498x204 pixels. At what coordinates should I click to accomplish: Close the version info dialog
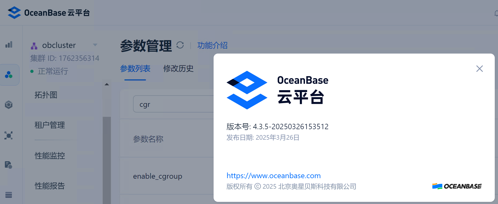pyautogui.click(x=479, y=69)
